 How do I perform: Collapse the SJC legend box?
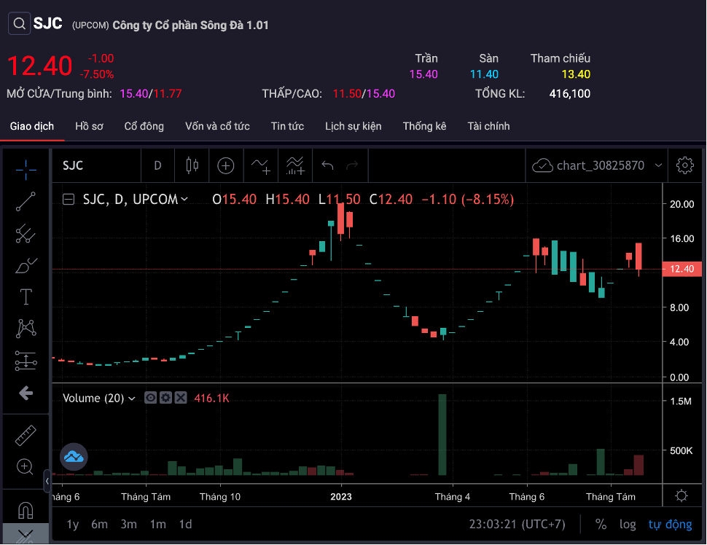[69, 199]
